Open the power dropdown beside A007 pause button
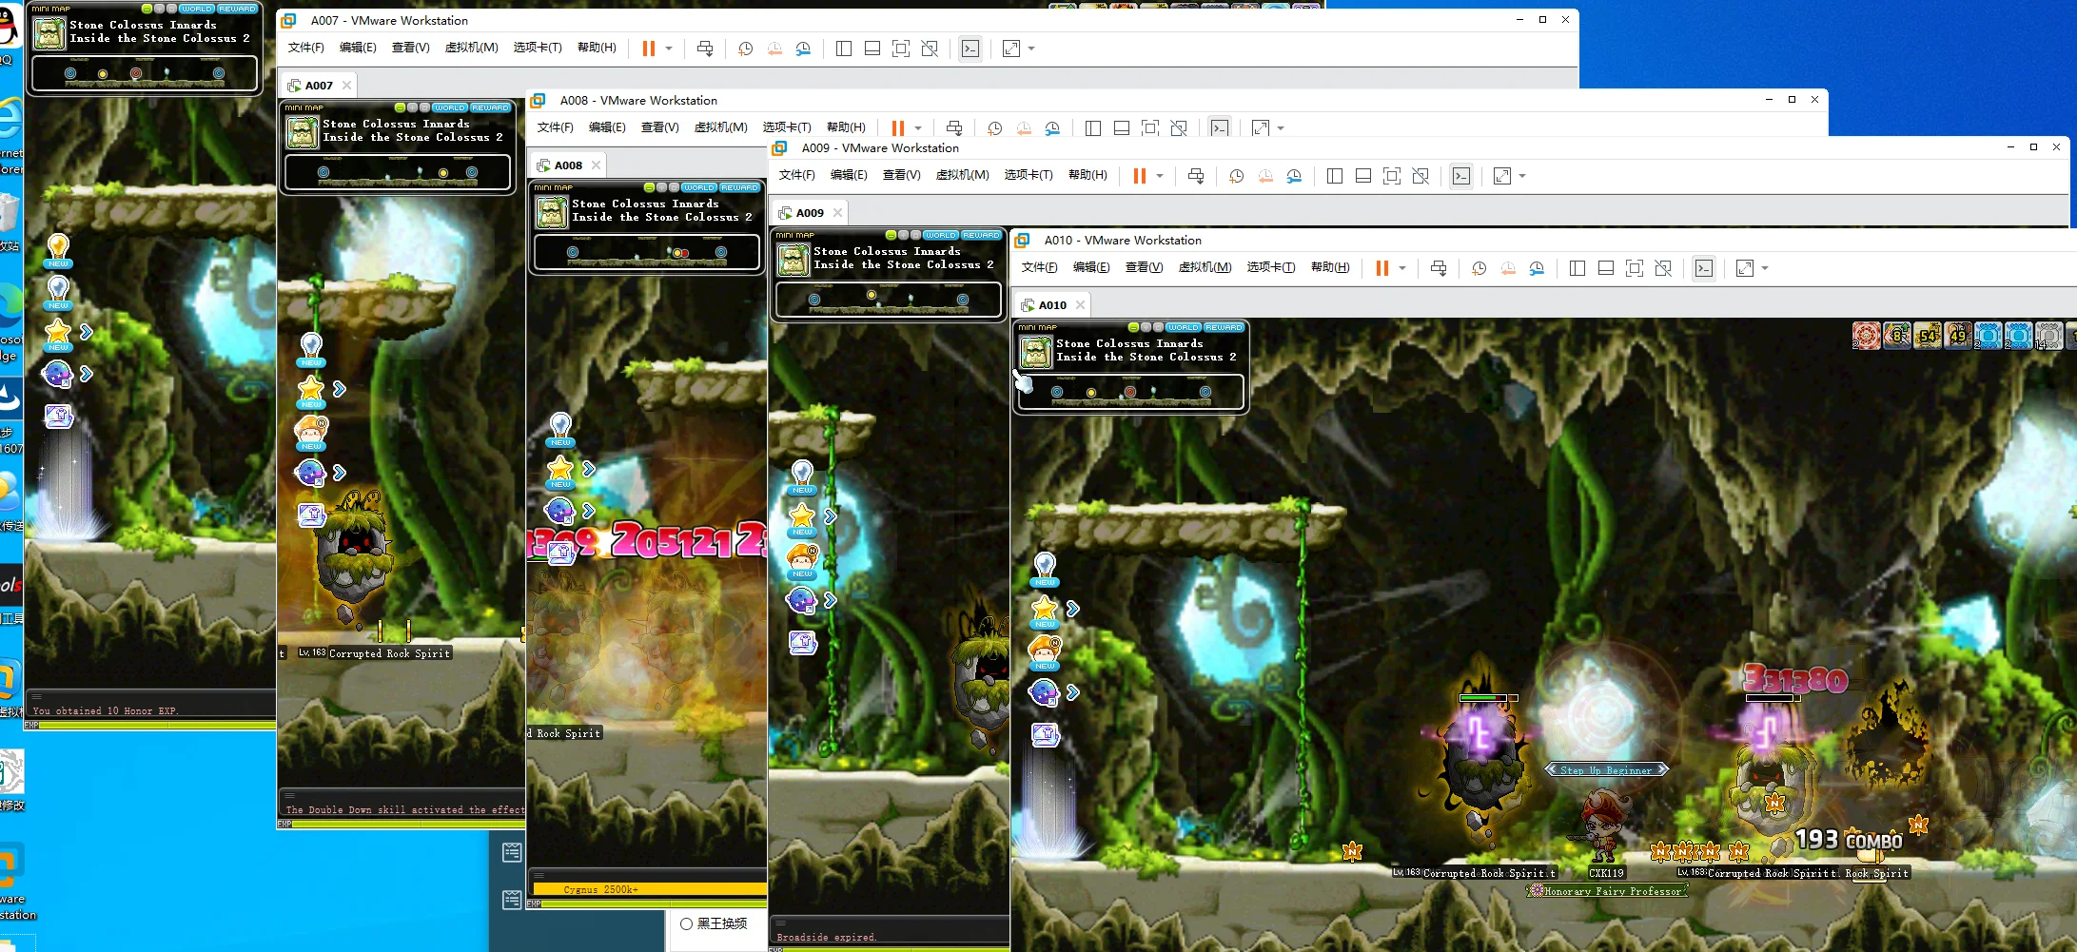Screen dimensions: 2077x952 click(x=669, y=49)
